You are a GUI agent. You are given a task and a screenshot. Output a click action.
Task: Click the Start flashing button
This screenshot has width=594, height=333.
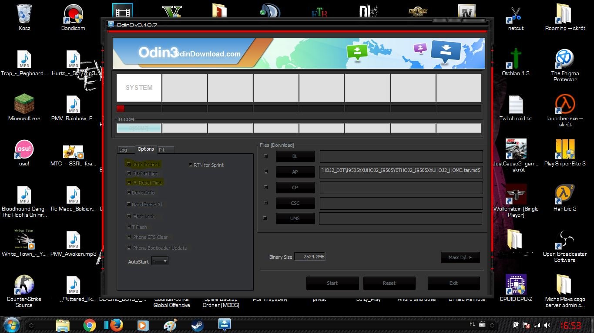[332, 283]
